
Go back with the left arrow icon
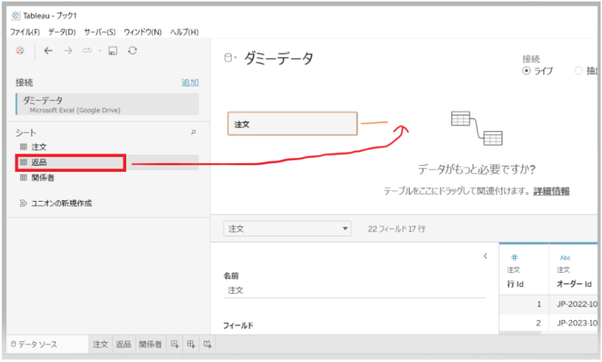click(48, 51)
